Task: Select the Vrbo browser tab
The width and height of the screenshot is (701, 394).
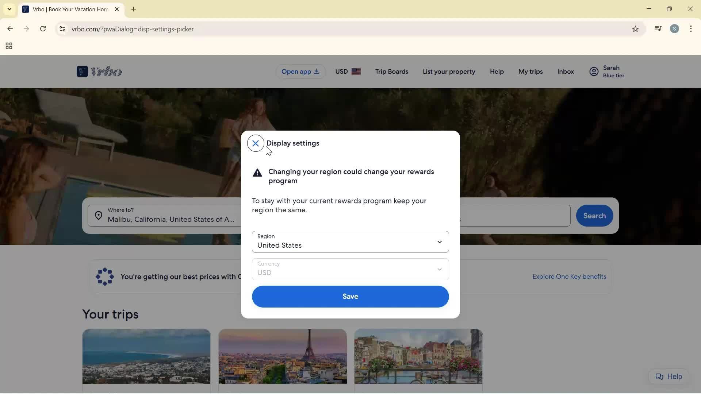Action: point(66,9)
